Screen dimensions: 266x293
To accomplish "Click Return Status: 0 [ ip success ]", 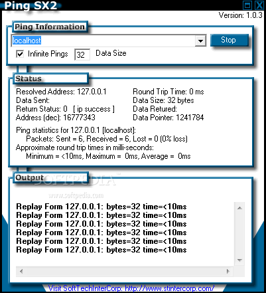I will (x=65, y=109).
